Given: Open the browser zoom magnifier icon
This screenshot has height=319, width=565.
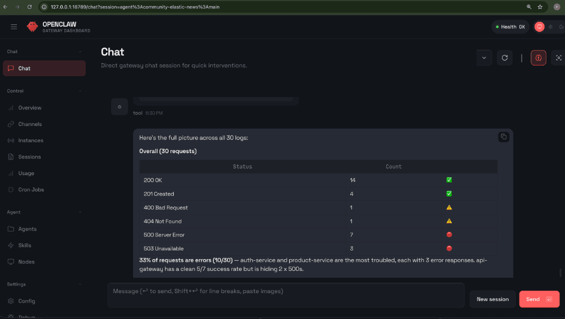Looking at the screenshot, I should click(528, 7).
